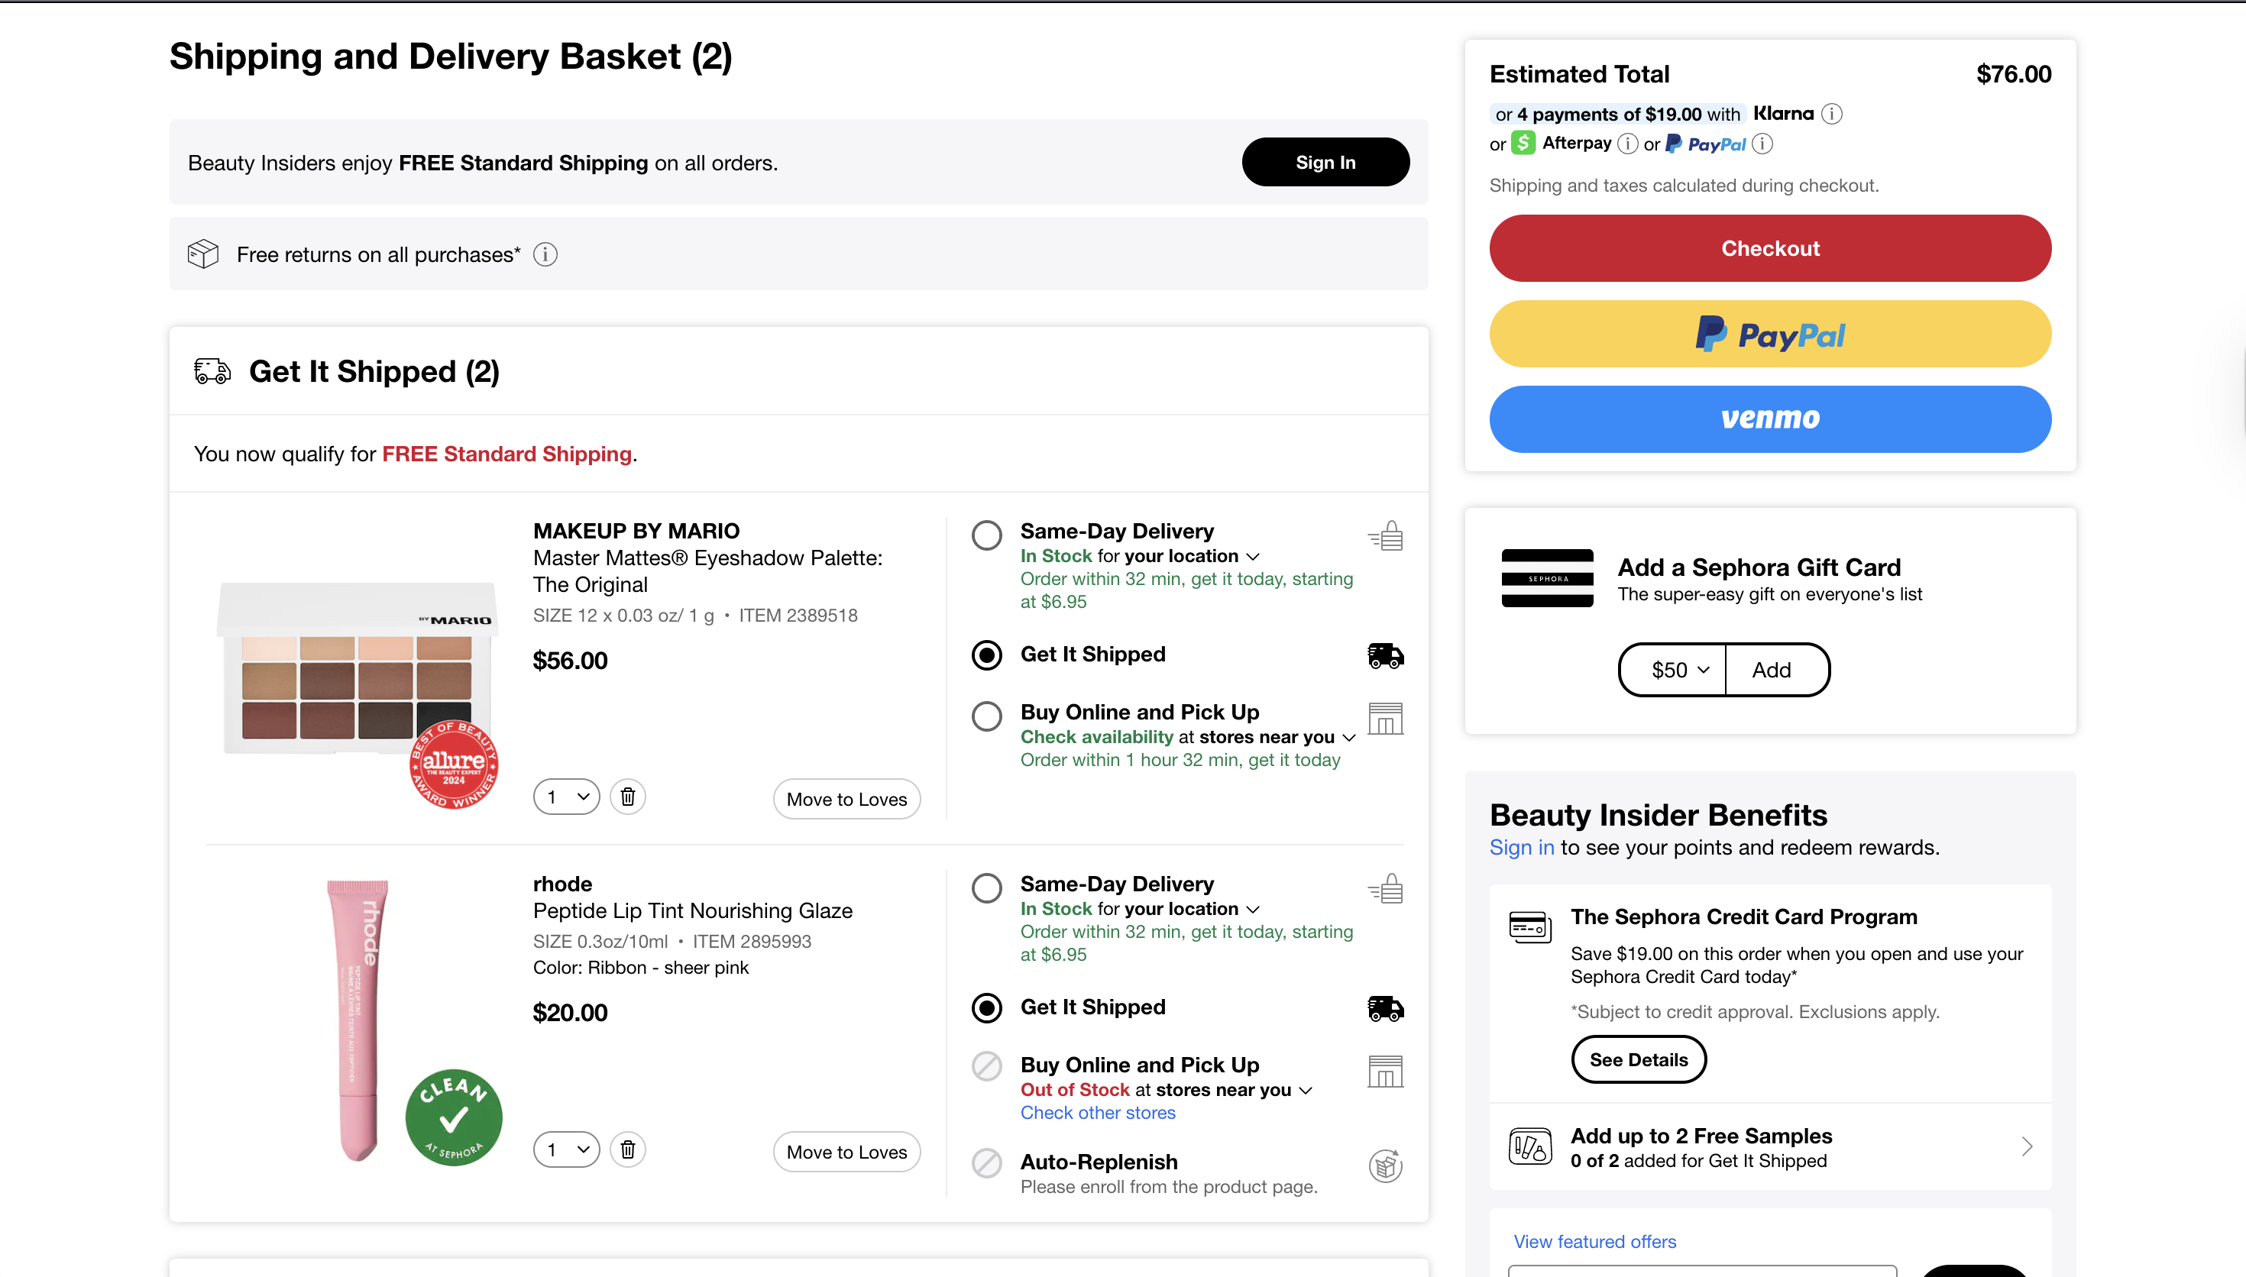Click the free returns info icon
Image resolution: width=2246 pixels, height=1277 pixels.
(x=545, y=254)
